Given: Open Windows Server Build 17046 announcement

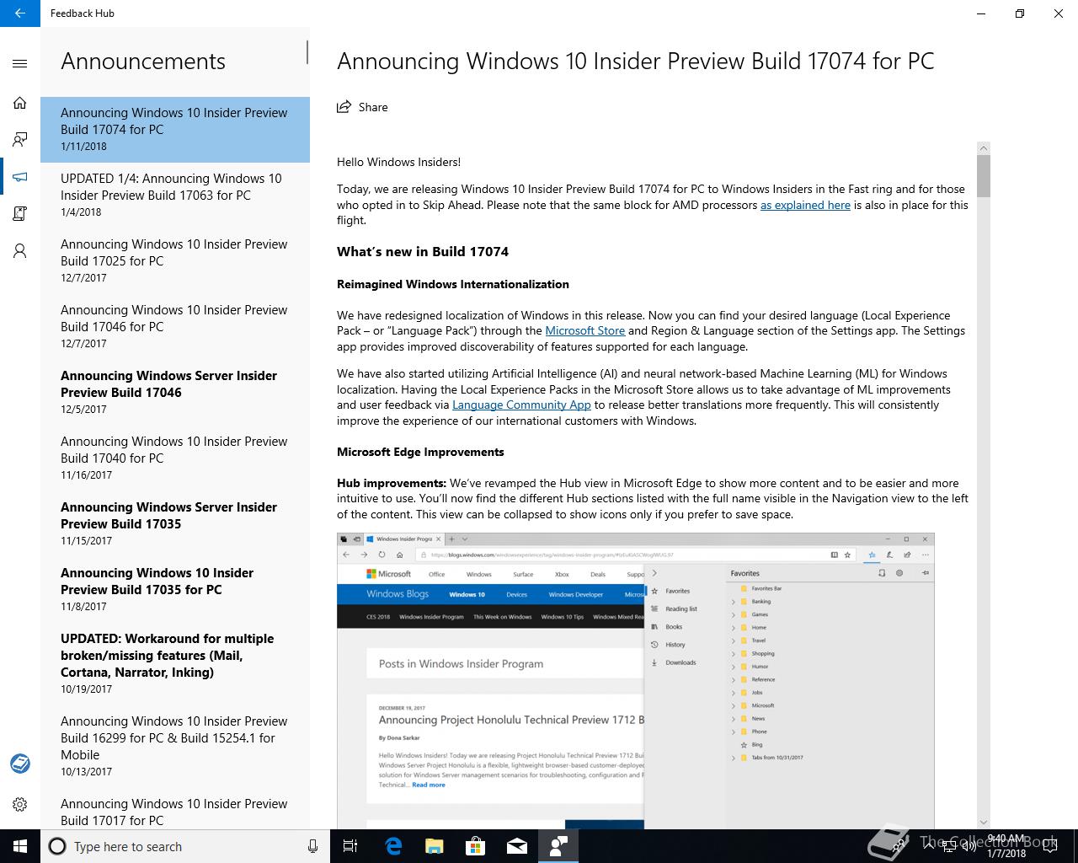Looking at the screenshot, I should (x=175, y=392).
